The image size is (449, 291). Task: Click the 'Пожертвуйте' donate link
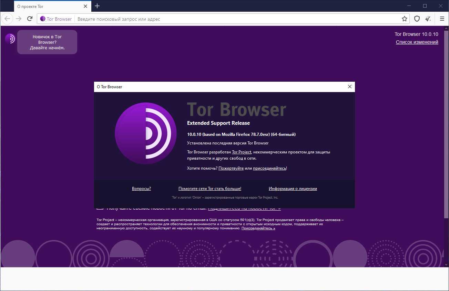click(x=231, y=168)
